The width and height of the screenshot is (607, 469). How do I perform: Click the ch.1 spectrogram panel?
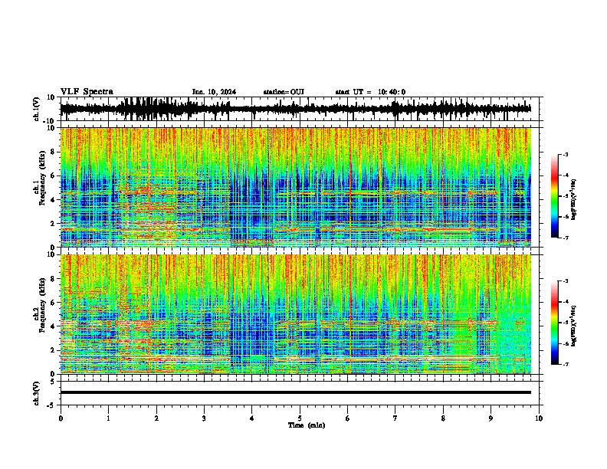[x=296, y=187]
